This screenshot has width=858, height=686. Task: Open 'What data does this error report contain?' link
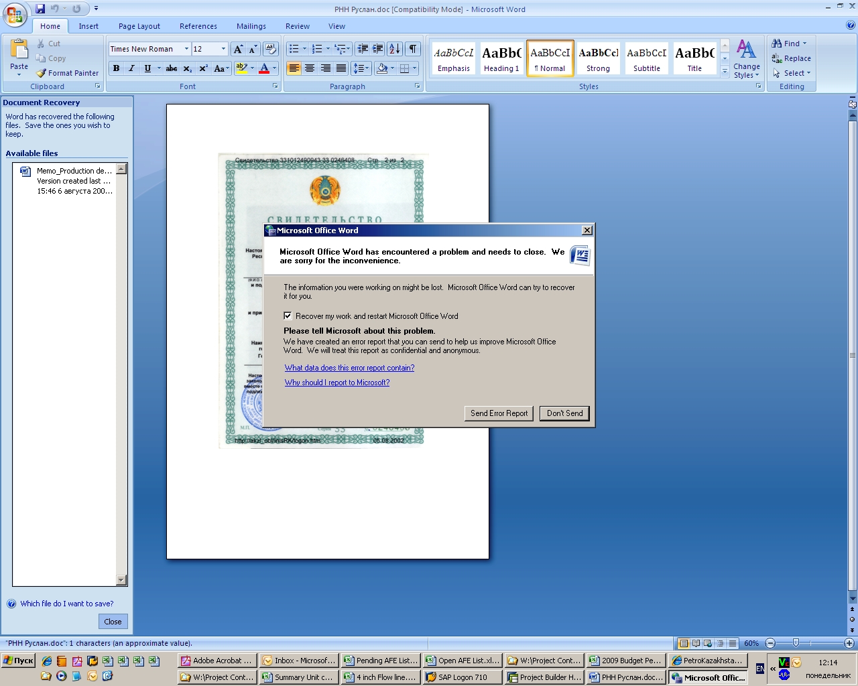[x=349, y=368]
